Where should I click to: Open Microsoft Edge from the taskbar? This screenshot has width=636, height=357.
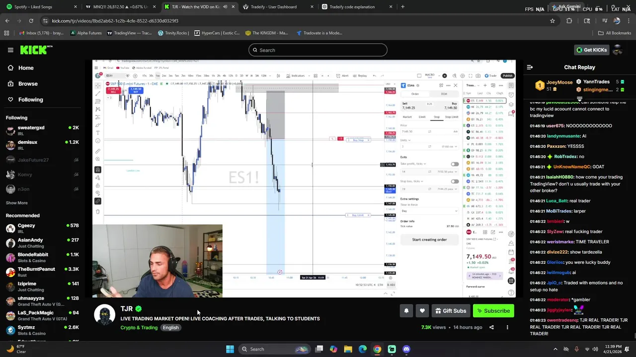363,349
